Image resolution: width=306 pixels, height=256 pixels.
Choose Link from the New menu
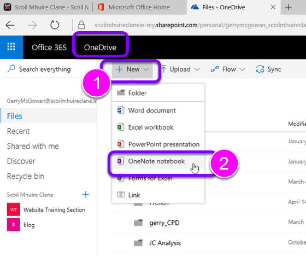tap(158, 195)
